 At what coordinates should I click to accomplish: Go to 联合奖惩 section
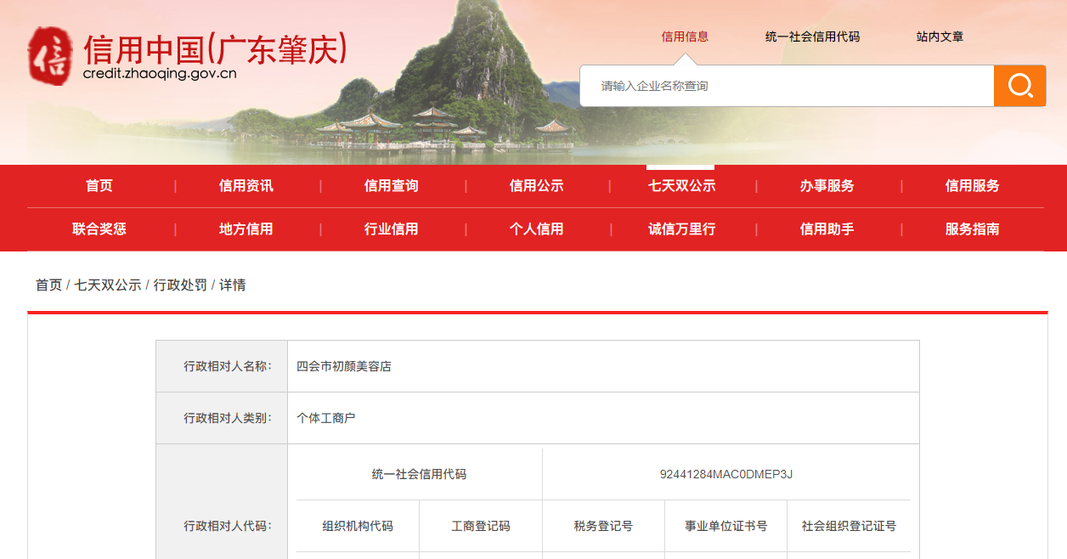(x=99, y=229)
